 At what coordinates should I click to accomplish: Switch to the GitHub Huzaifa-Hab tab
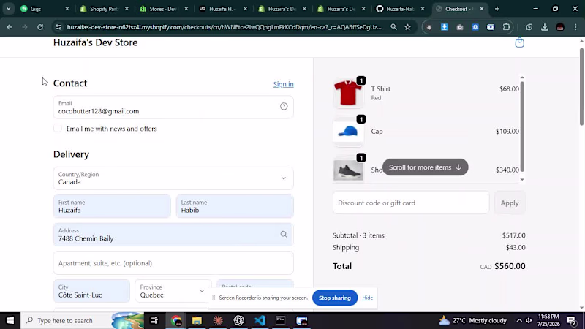[x=399, y=9]
